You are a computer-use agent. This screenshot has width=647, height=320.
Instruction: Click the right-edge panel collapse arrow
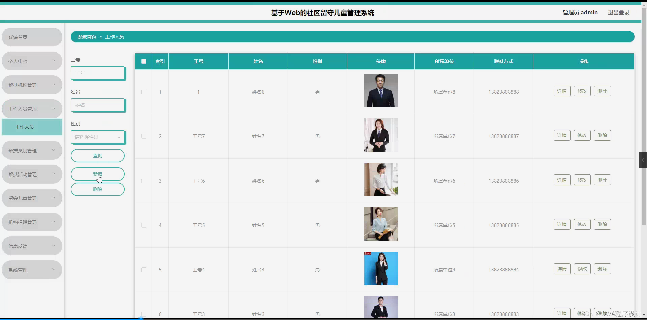coord(643,160)
